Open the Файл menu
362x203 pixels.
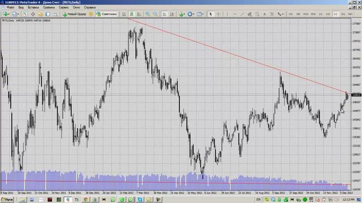pyautogui.click(x=10, y=7)
